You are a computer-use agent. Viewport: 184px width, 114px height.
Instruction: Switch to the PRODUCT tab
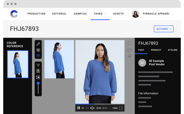click(x=156, y=50)
